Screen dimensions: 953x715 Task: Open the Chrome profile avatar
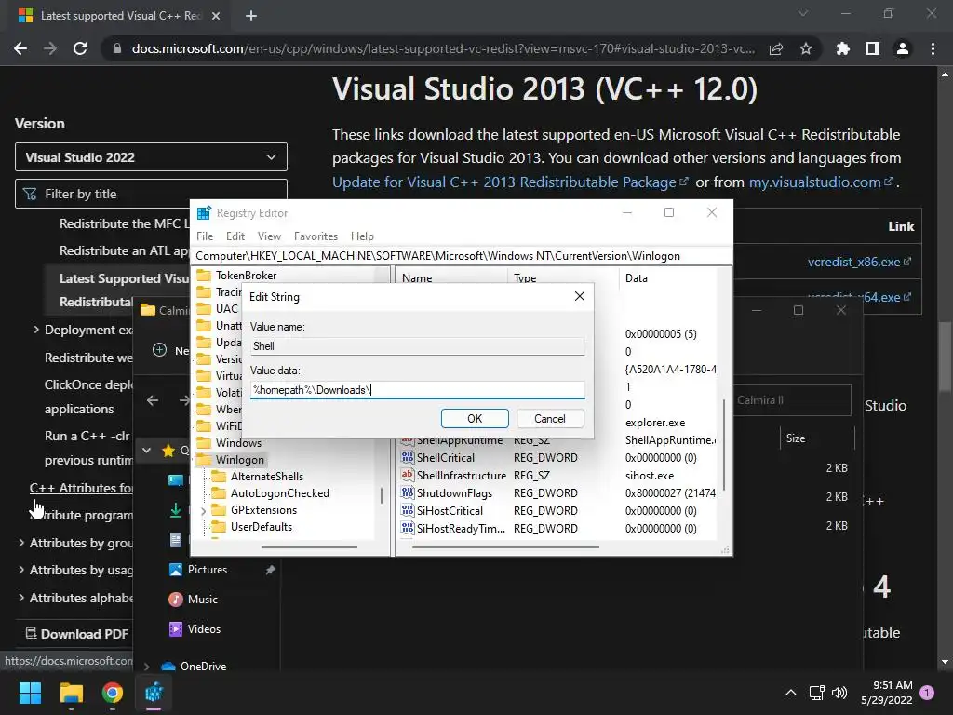[x=903, y=48]
